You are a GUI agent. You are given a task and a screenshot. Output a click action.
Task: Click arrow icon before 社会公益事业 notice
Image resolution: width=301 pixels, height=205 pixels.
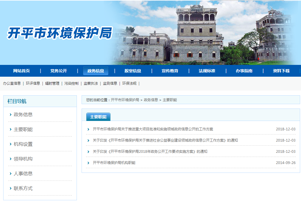pos(88,140)
